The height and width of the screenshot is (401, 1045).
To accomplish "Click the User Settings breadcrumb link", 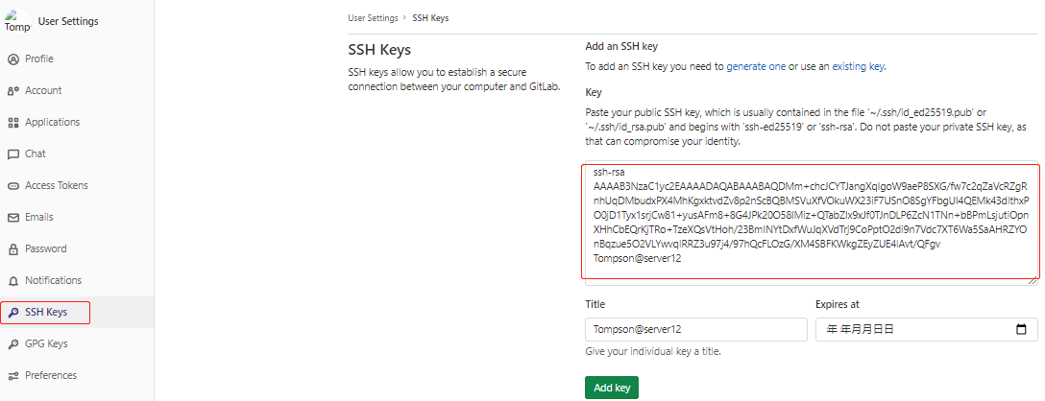I will point(374,18).
